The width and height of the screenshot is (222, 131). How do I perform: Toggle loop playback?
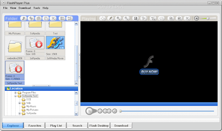pyautogui.click(x=114, y=111)
